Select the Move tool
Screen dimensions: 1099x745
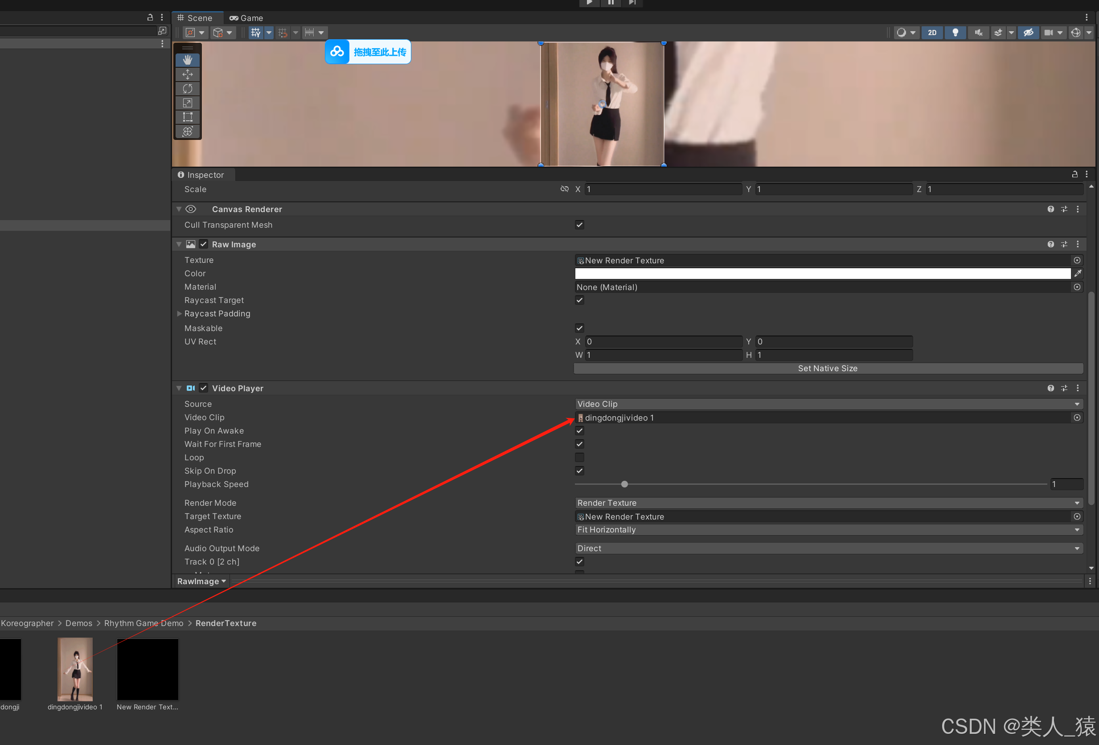pos(187,74)
